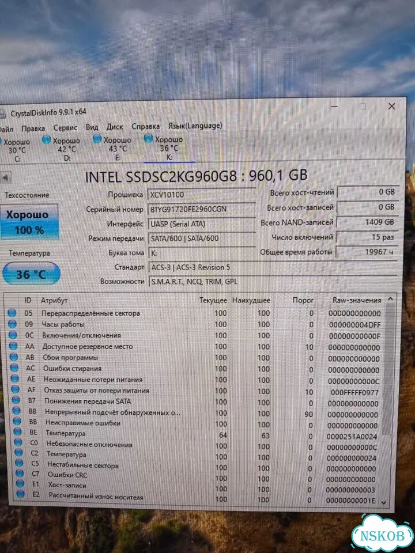The height and width of the screenshot is (553, 415).
Task: Click status icon of row C5 Нестабильные сектора
Action: tap(19, 463)
